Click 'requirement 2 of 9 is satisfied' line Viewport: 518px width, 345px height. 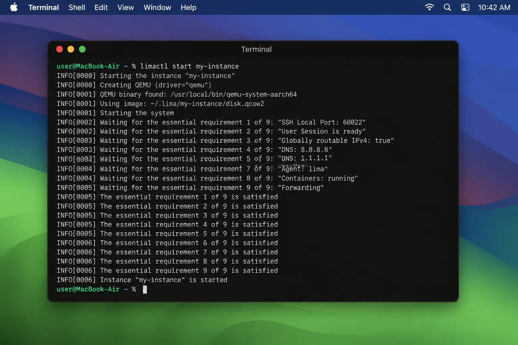point(167,206)
